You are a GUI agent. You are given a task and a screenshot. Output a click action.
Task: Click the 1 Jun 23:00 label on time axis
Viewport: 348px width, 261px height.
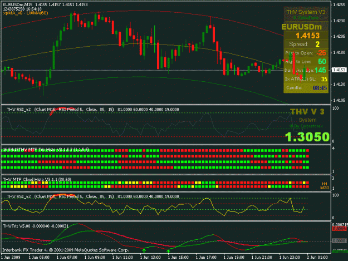click(290, 258)
